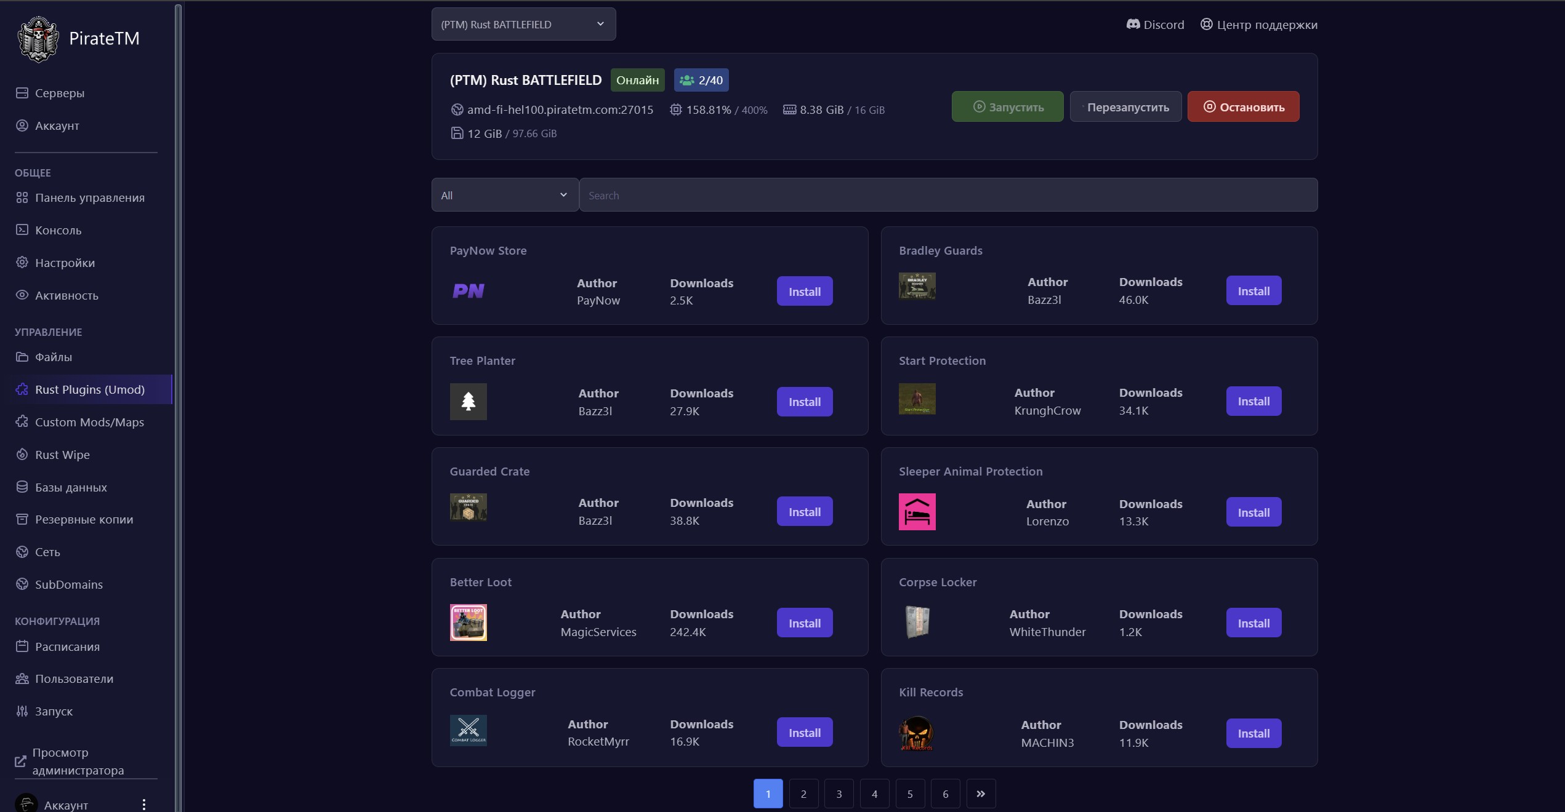1565x812 pixels.
Task: Go to page 6 of plugins
Action: pos(946,794)
